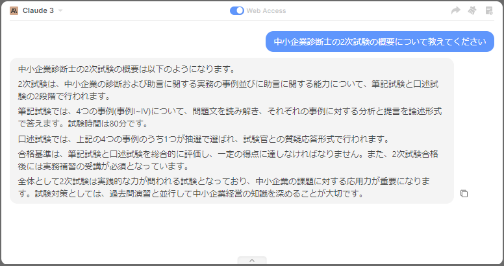Image resolution: width=504 pixels, height=266 pixels.
Task: Open the notes list icon at top right
Action: pos(489,10)
